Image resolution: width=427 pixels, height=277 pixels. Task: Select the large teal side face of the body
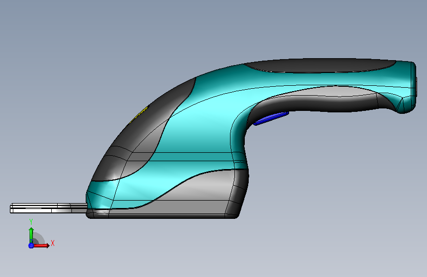[x=201, y=123]
